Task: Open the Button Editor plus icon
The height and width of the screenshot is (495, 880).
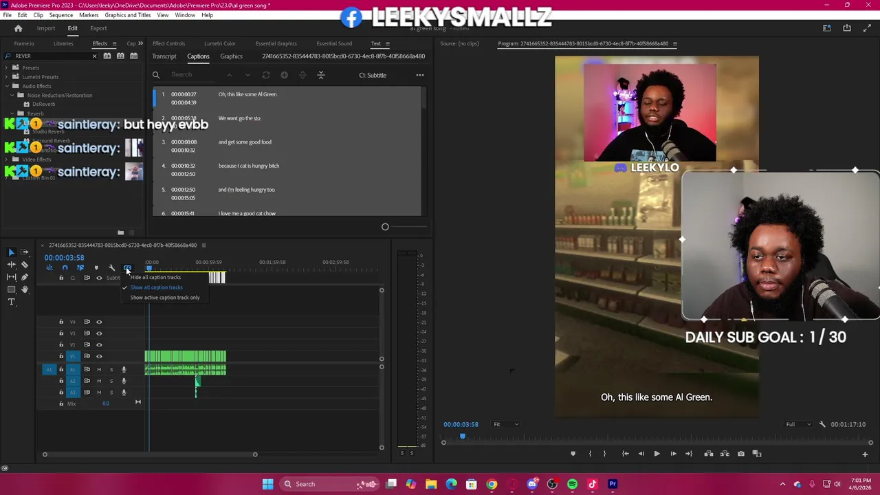Action: 865,454
